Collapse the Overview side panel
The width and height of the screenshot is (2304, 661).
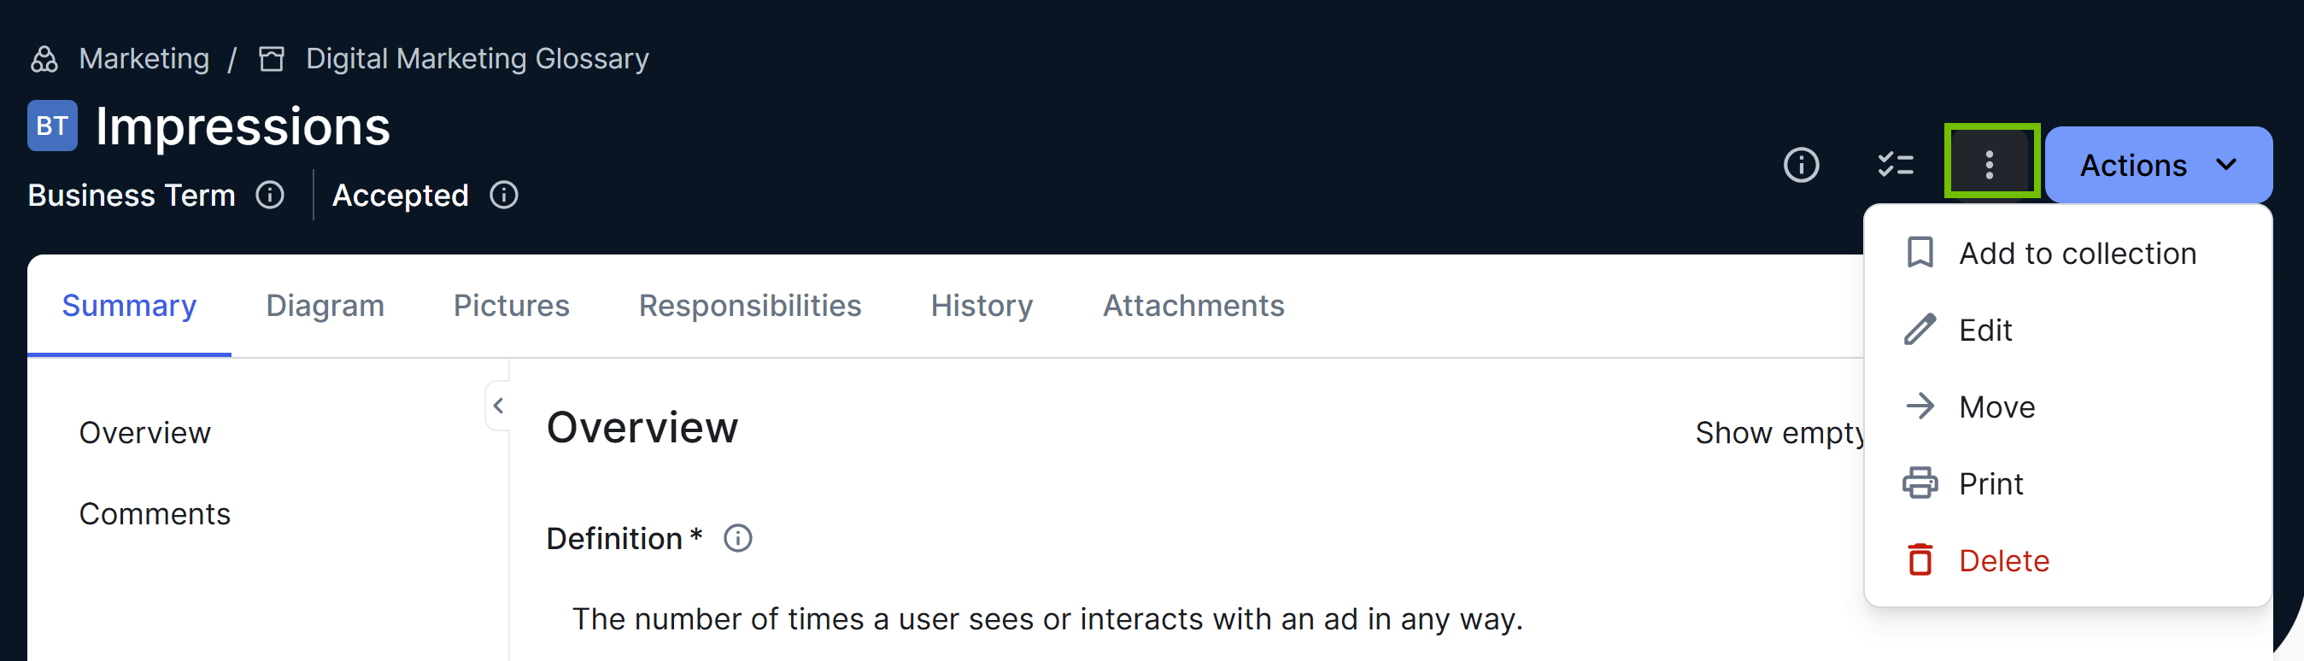498,405
